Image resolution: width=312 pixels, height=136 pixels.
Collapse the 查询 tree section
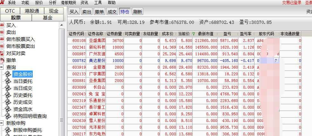click(2, 67)
